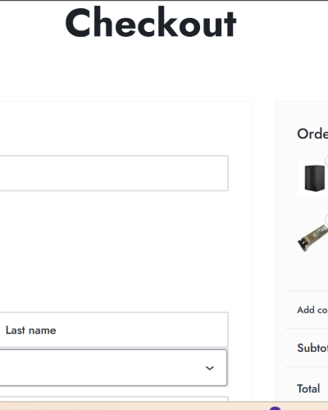Focus the partially visible field below dropdown
Image resolution: width=328 pixels, height=410 pixels.
[x=114, y=399]
